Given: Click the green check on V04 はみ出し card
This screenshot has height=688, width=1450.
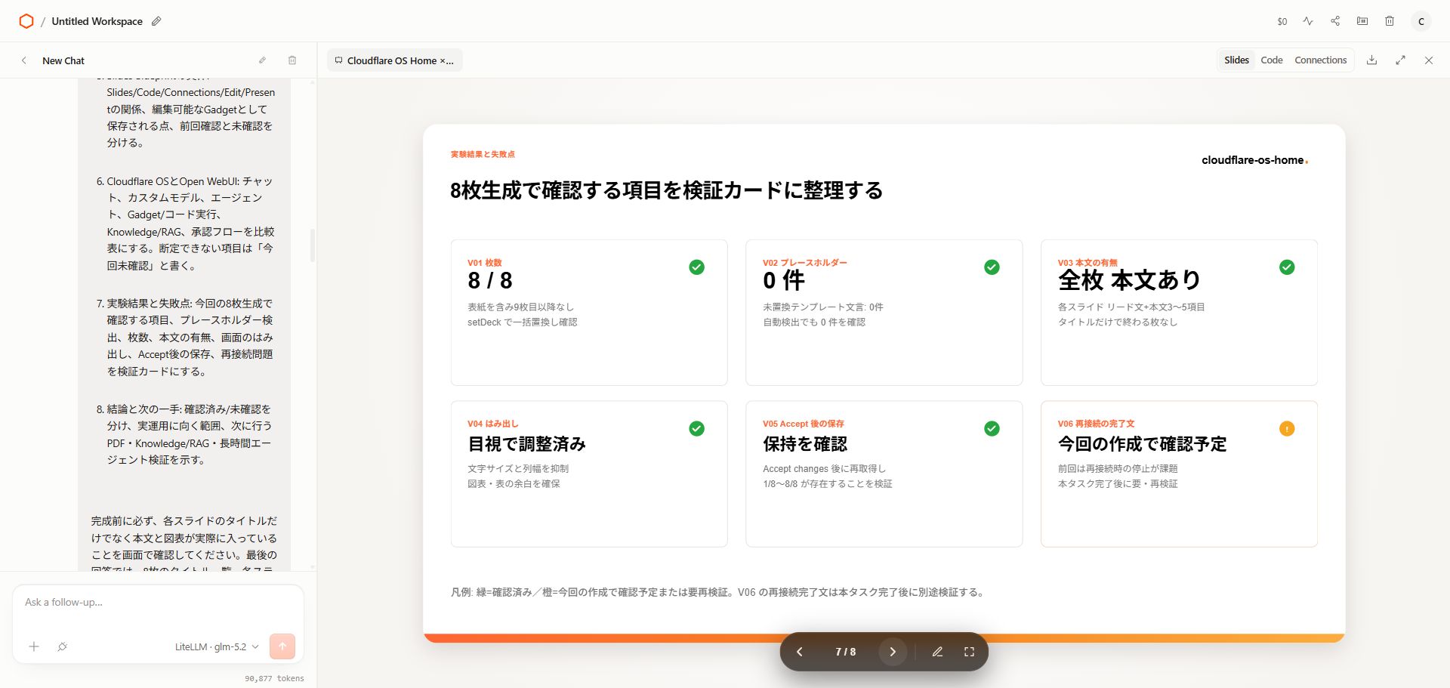Looking at the screenshot, I should tap(697, 429).
